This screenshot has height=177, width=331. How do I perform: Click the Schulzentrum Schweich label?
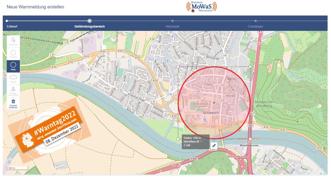(x=201, y=105)
